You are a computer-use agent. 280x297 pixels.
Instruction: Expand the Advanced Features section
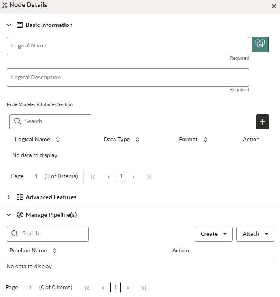pos(9,197)
